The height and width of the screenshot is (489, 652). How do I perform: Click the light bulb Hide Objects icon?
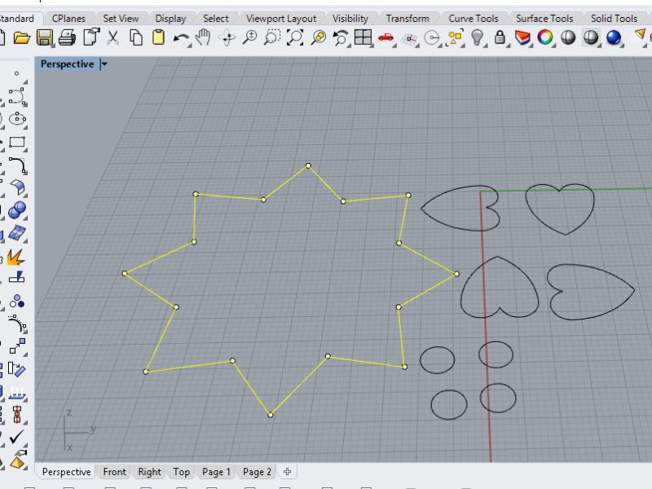point(478,37)
